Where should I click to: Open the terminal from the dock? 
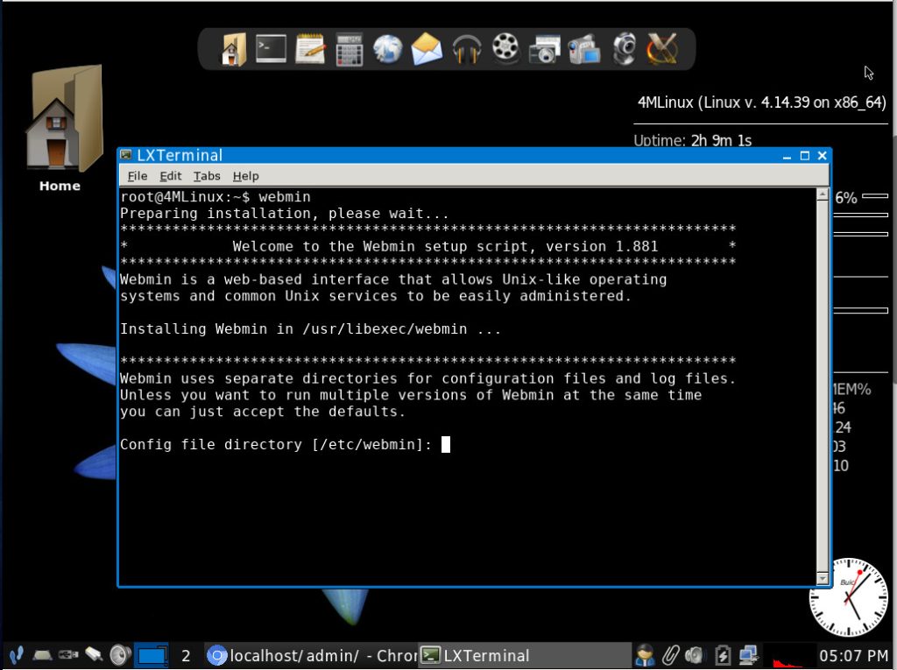tap(271, 48)
